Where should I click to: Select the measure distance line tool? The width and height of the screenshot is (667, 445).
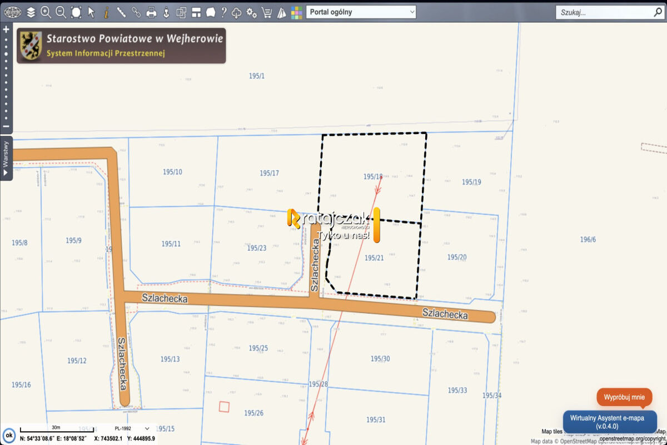point(121,12)
